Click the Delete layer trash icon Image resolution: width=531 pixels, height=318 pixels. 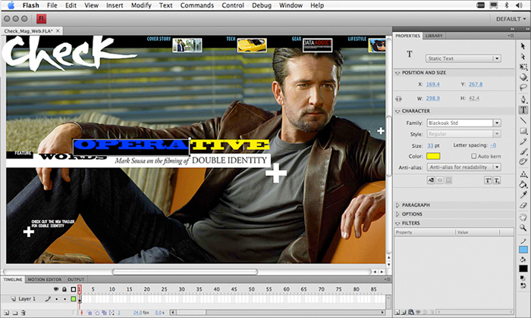pos(23,313)
